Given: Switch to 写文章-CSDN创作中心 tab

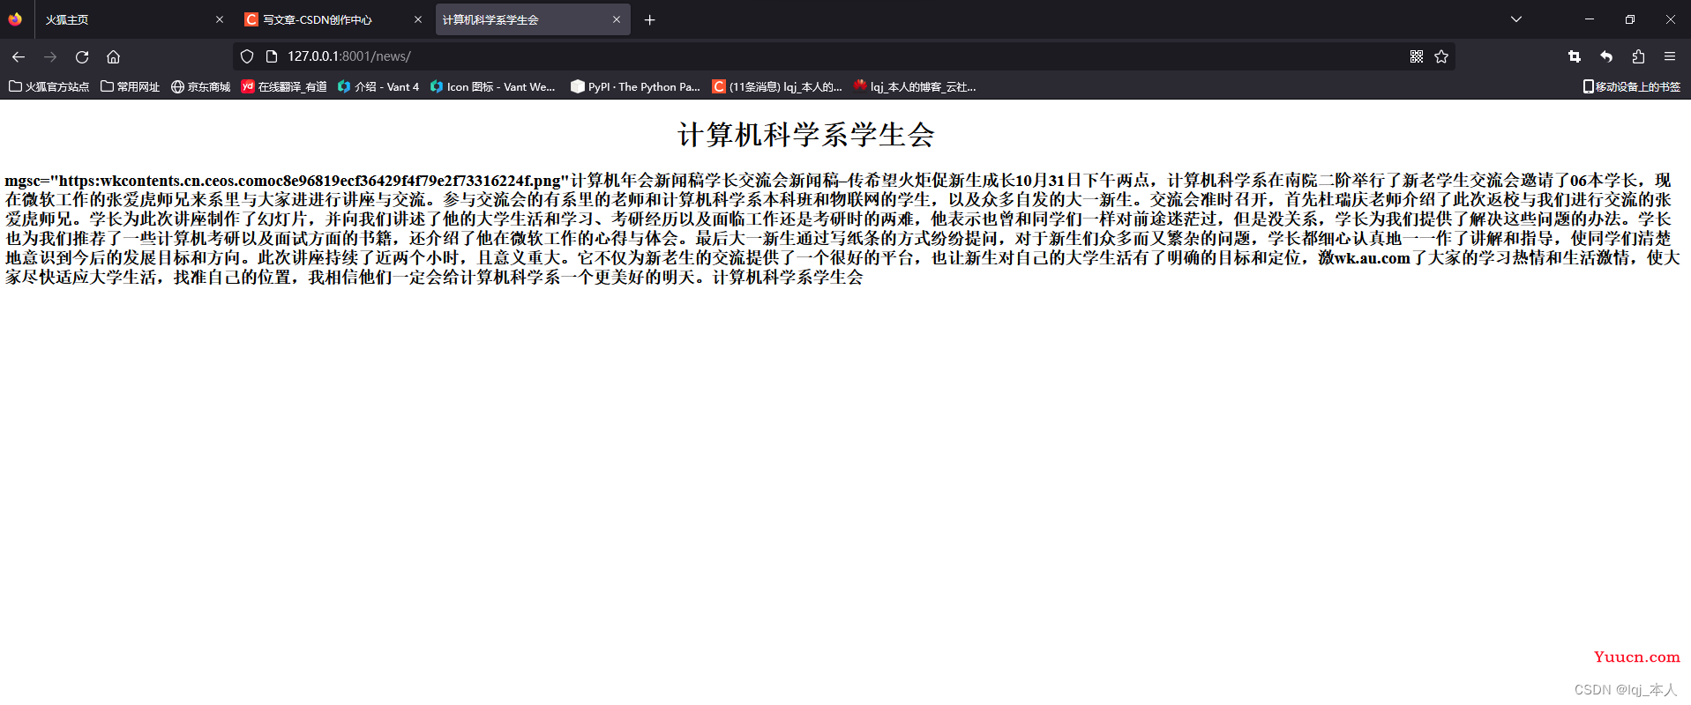Looking at the screenshot, I should click(x=333, y=19).
